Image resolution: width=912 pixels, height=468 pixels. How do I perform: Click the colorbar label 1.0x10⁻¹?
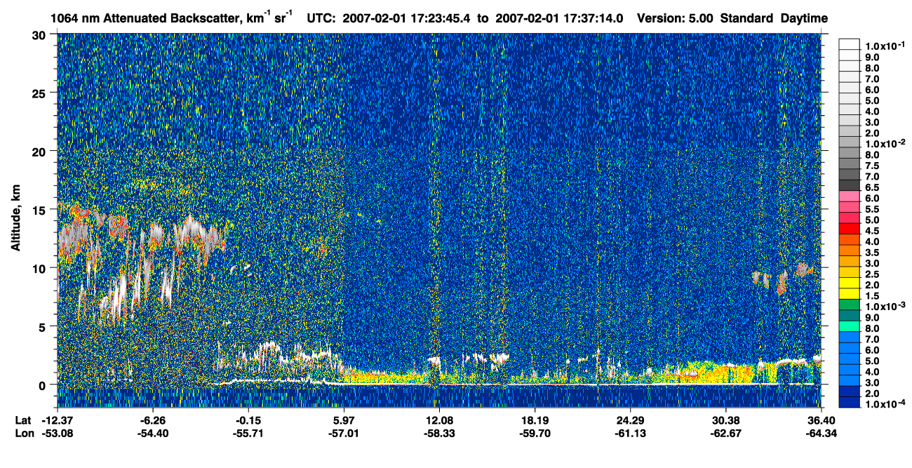884,45
